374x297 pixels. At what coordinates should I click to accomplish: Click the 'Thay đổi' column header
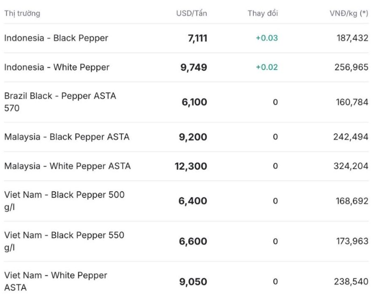[263, 13]
